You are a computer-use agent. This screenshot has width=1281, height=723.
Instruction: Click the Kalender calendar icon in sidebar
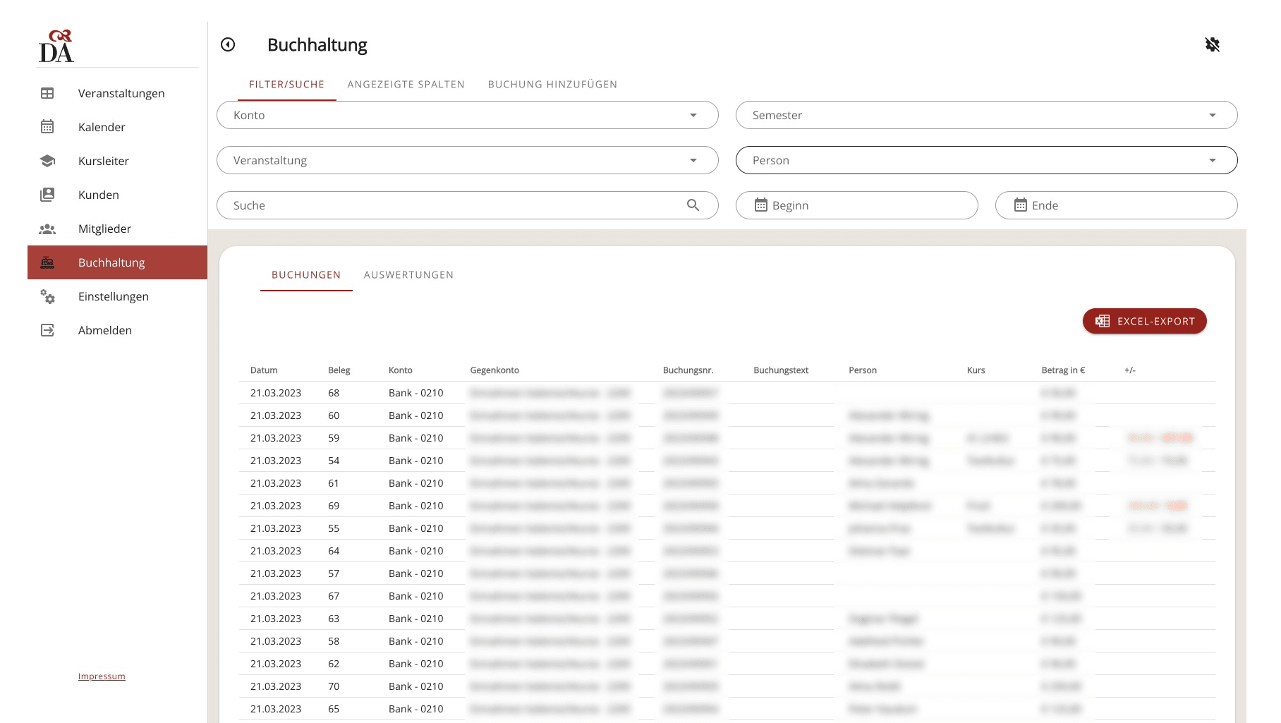coord(47,127)
